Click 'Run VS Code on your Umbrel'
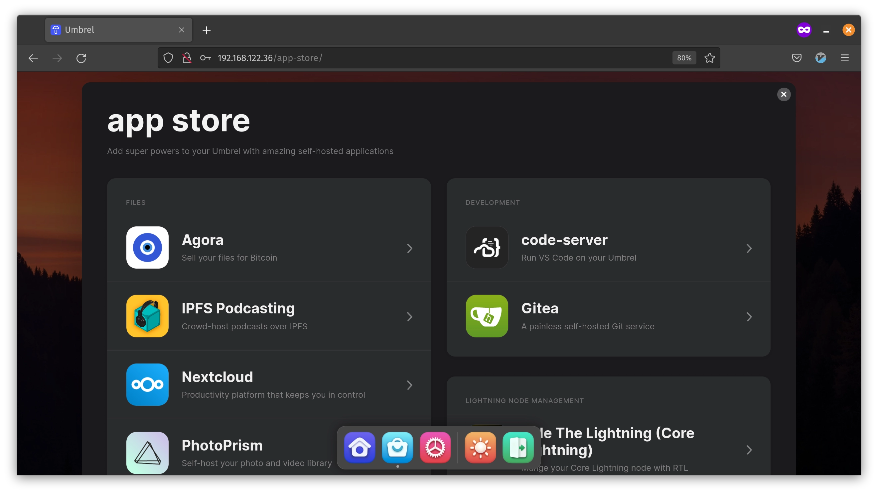The height and width of the screenshot is (494, 878). [579, 258]
